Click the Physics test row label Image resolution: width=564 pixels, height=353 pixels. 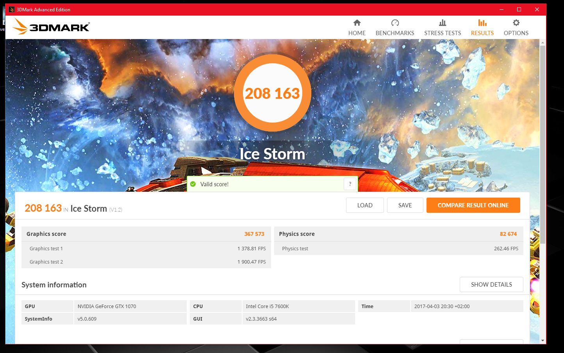[x=295, y=248]
